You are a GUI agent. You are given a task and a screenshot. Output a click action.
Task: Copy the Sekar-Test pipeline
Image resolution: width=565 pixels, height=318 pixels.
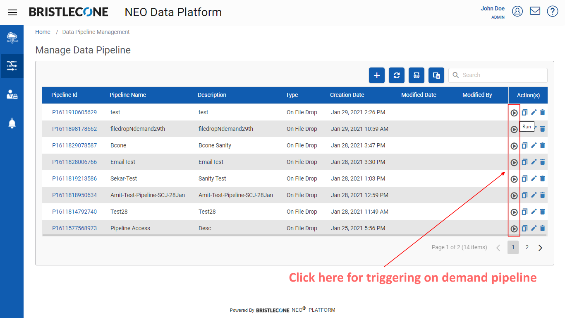[524, 178]
